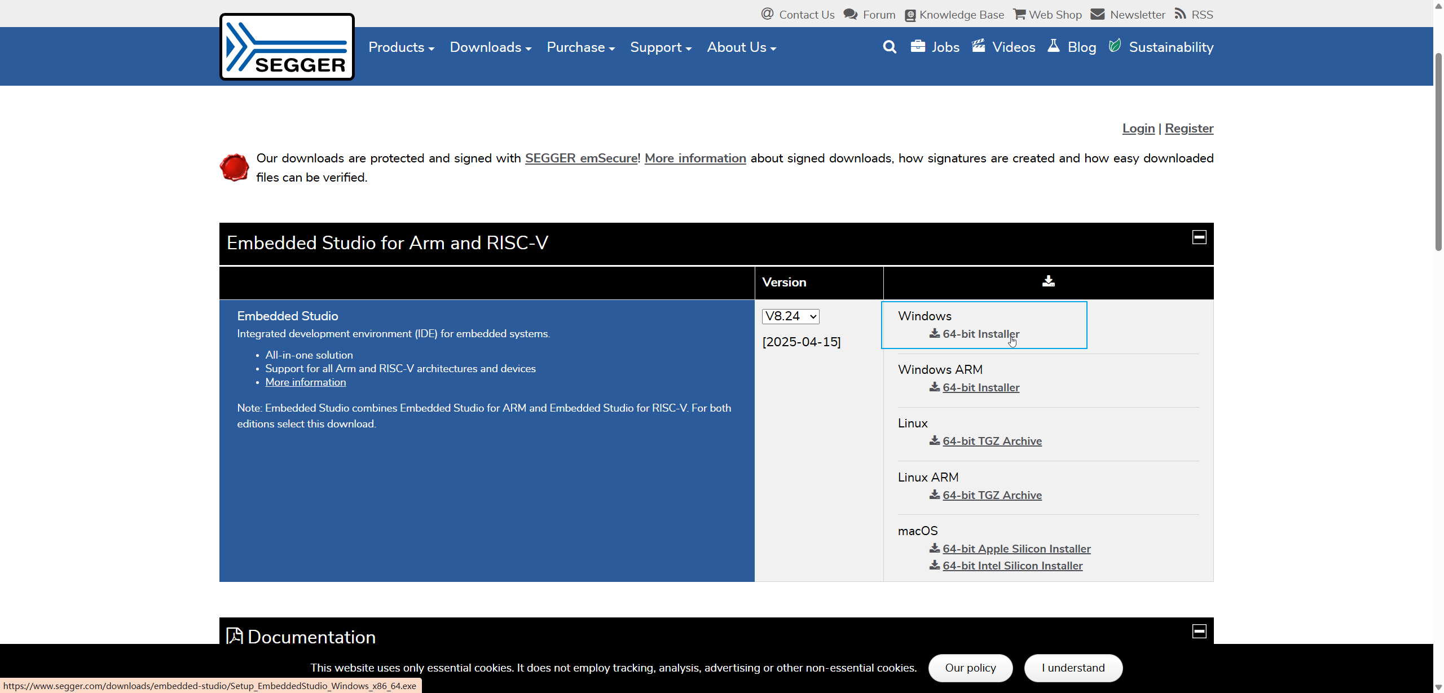Click the RSS feed icon

point(1181,14)
